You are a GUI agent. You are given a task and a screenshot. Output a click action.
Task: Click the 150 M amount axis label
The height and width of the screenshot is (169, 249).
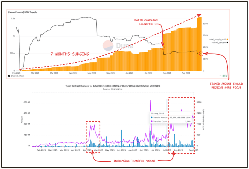click(x=27, y=135)
